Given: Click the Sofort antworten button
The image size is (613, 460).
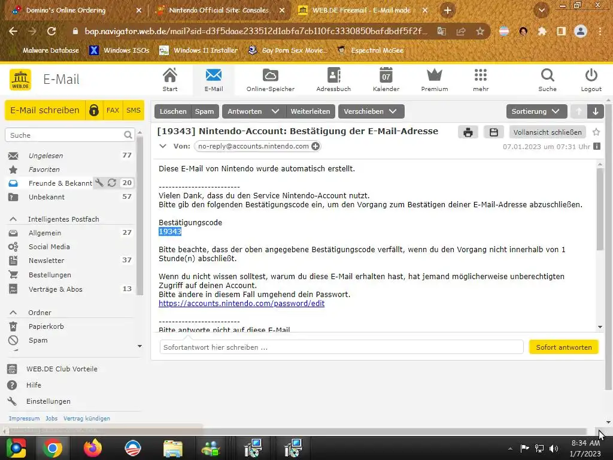Looking at the screenshot, I should (564, 347).
